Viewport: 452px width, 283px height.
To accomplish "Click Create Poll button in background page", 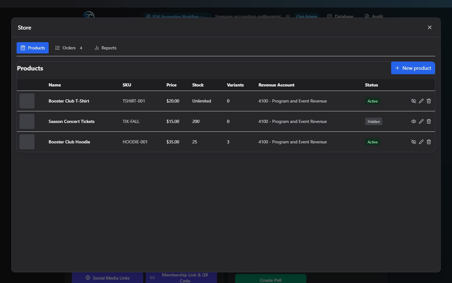I will (271, 279).
